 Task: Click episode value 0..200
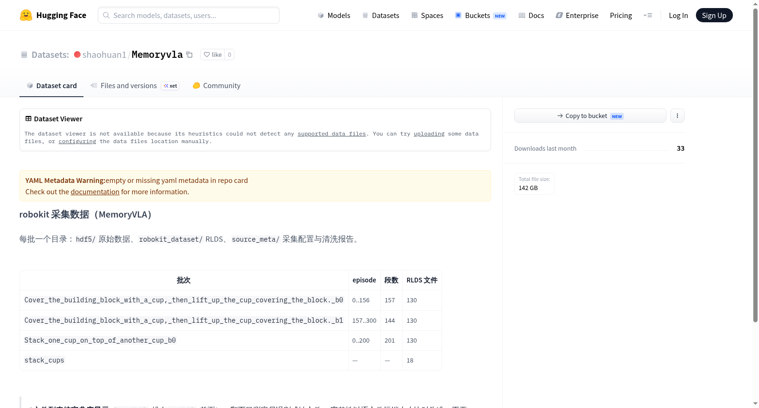tap(361, 341)
